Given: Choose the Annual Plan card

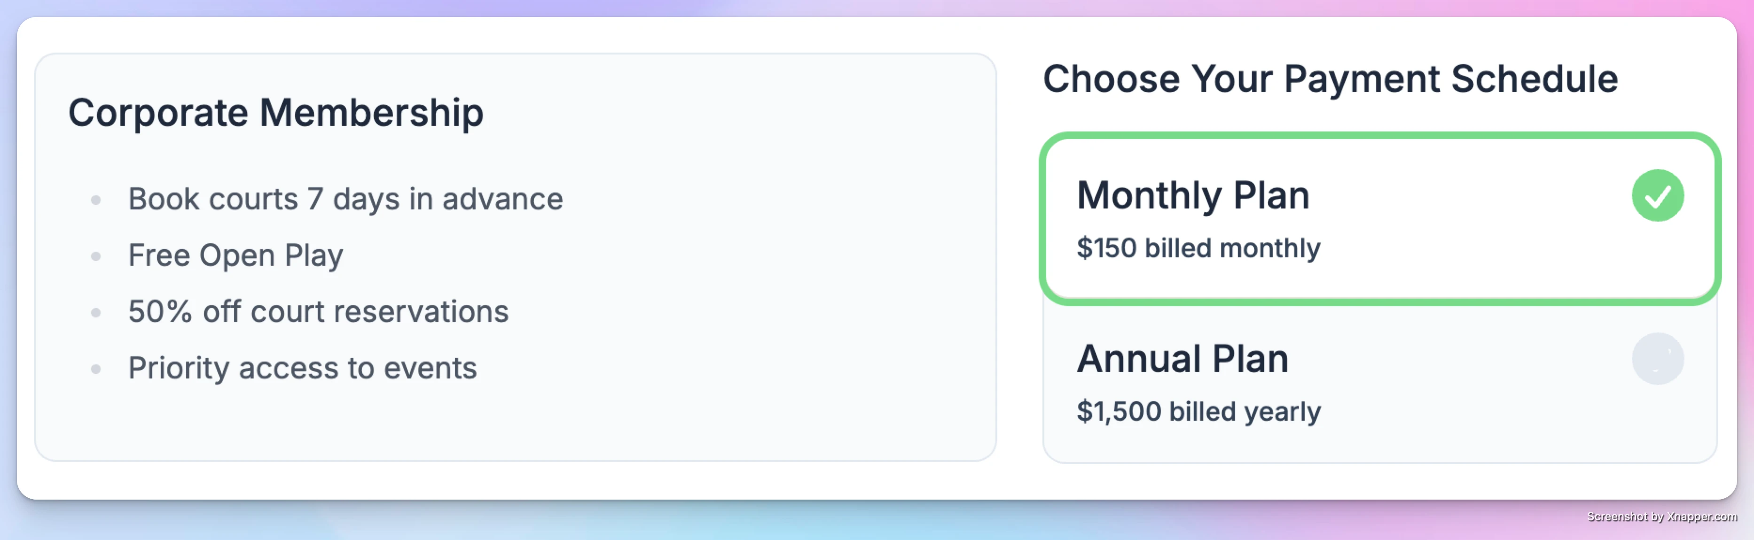Looking at the screenshot, I should 1379,382.
